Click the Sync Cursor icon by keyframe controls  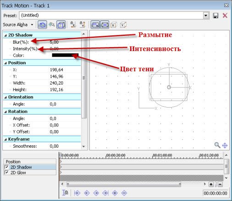(x=65, y=193)
